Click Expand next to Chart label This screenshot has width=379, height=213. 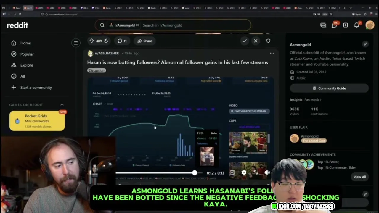(109, 104)
